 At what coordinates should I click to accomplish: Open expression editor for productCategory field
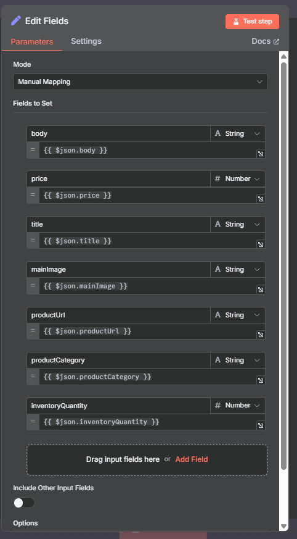coord(261,380)
